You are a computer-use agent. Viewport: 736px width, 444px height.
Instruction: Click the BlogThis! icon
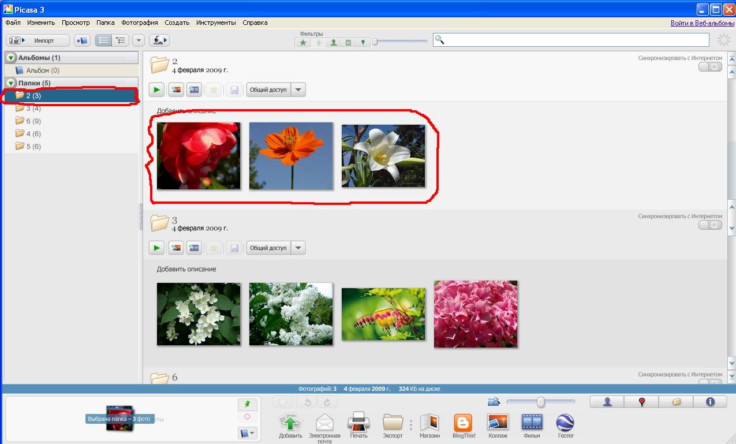click(464, 426)
